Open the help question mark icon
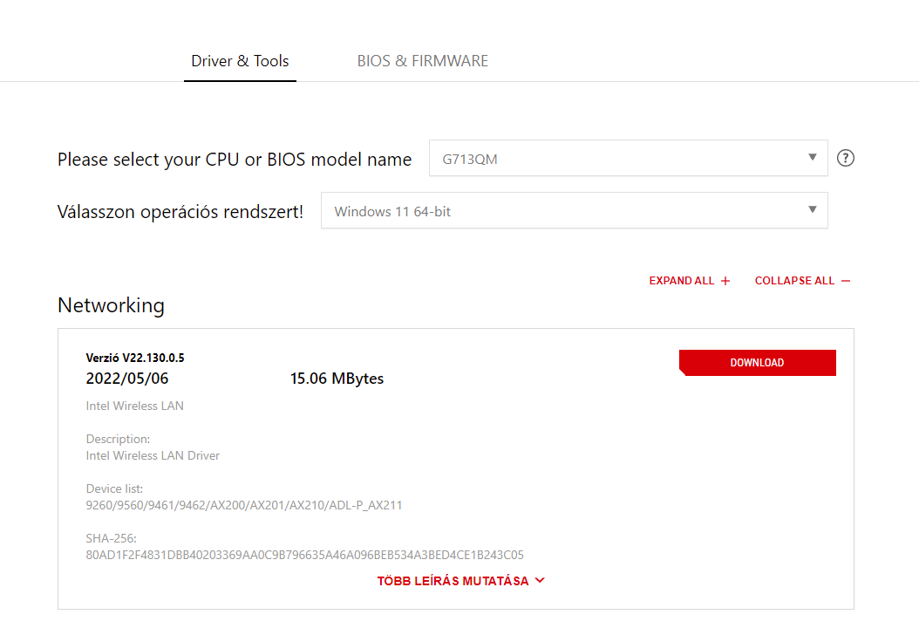This screenshot has width=919, height=635. (845, 158)
